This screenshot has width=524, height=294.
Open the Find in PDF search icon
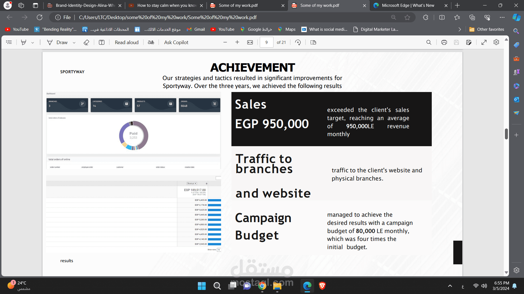click(429, 42)
